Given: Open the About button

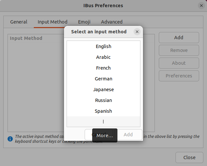Looking at the screenshot, I should 179,63.
